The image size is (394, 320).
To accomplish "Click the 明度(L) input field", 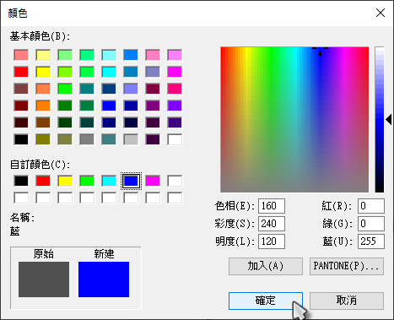I will click(272, 241).
